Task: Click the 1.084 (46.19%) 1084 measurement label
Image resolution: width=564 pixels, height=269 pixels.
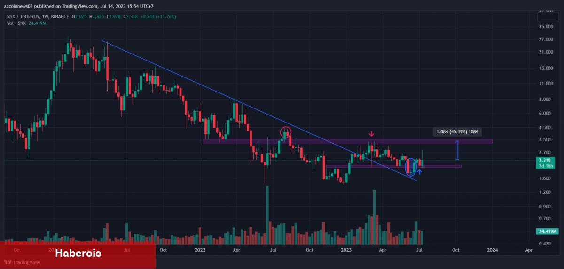Action: 457,132
